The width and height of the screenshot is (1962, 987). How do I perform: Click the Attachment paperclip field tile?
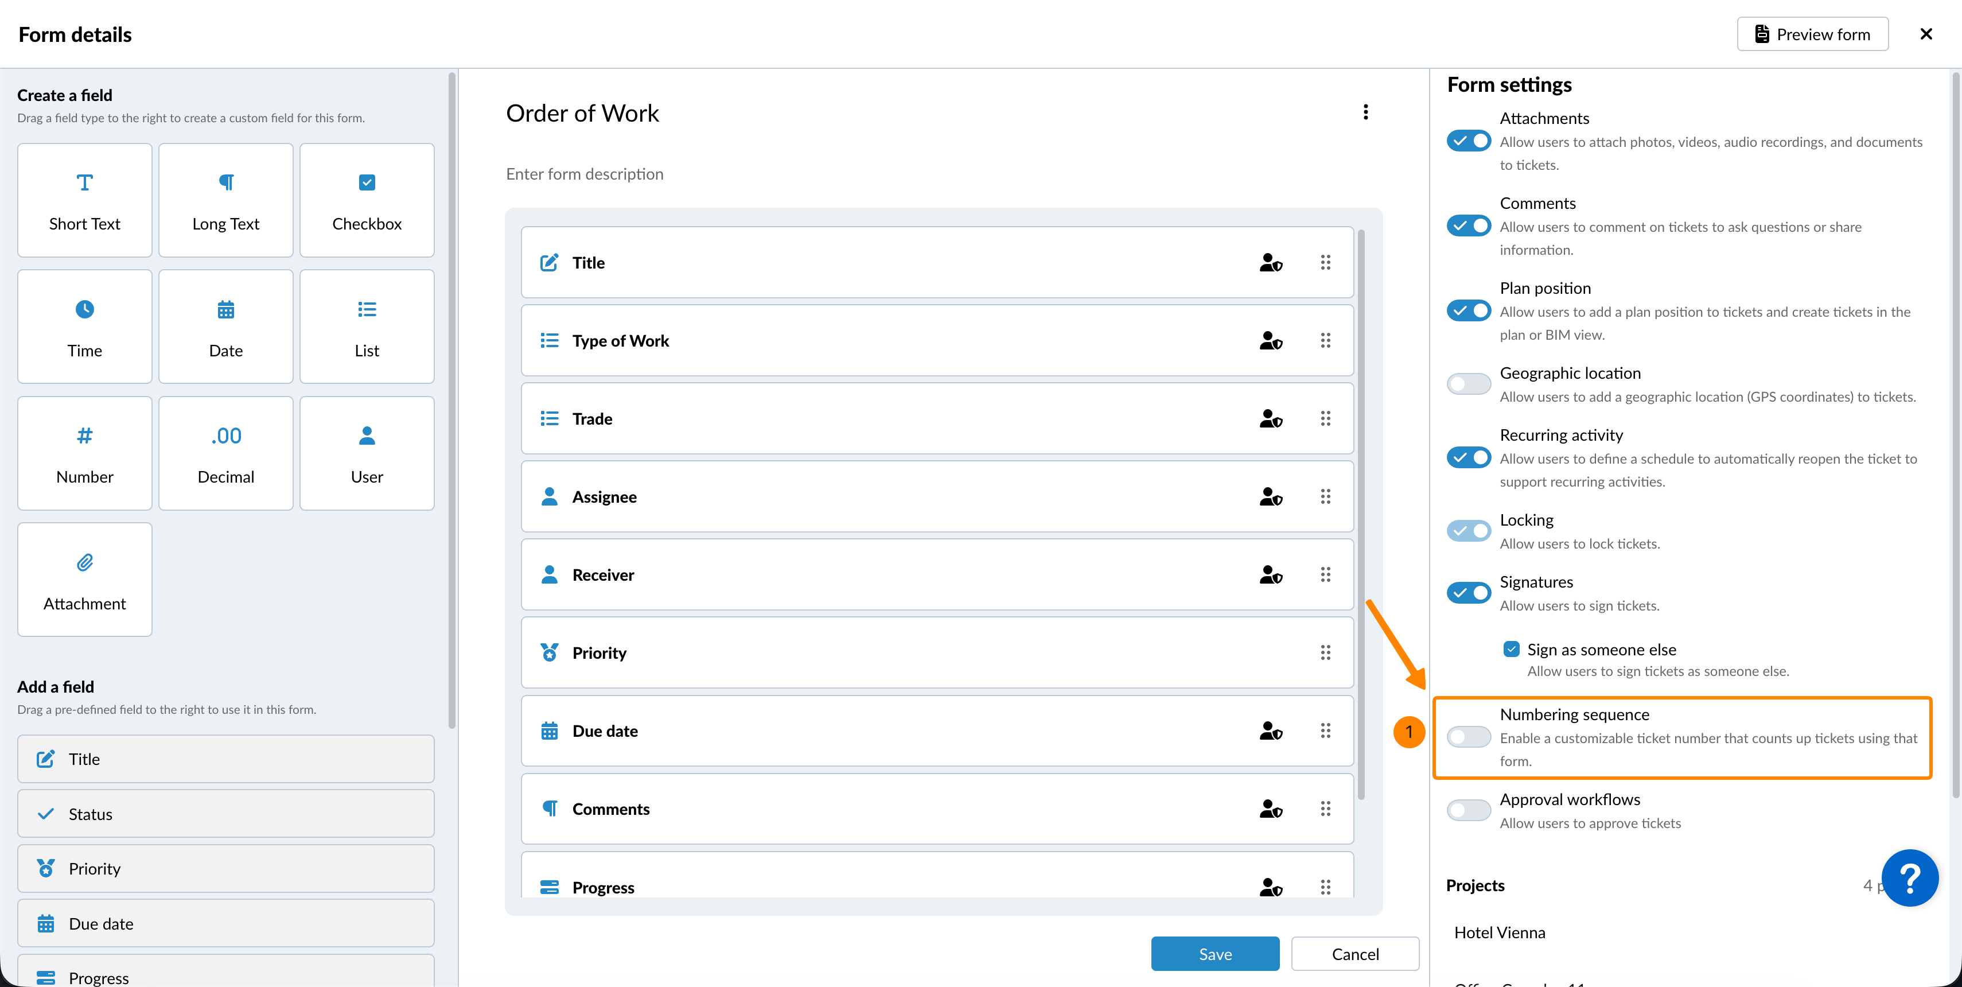pos(84,580)
